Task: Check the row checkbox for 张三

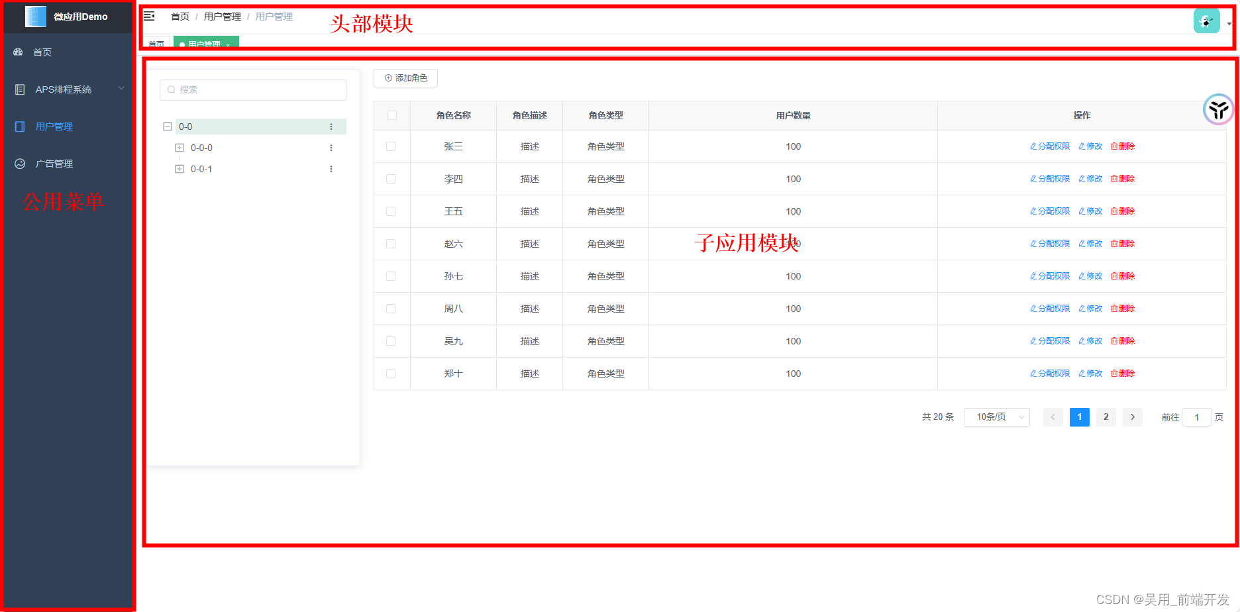Action: click(x=391, y=146)
